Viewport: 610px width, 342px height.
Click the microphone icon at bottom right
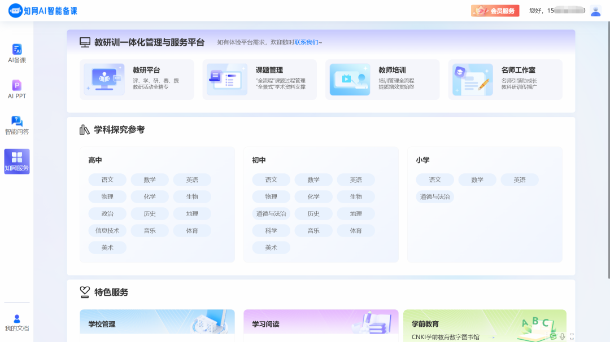562,336
